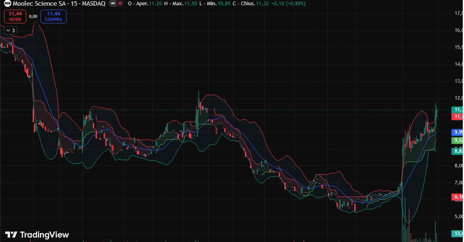Open the Moolec Science SA symbol title

pyautogui.click(x=59, y=4)
